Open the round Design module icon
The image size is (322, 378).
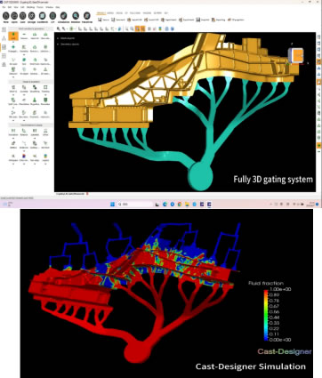[31, 16]
